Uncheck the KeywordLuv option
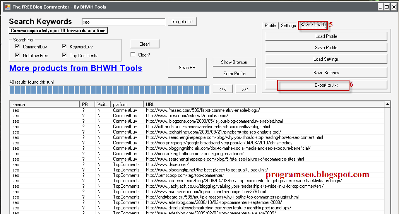Viewport: 399px width, 214px height. point(64,46)
